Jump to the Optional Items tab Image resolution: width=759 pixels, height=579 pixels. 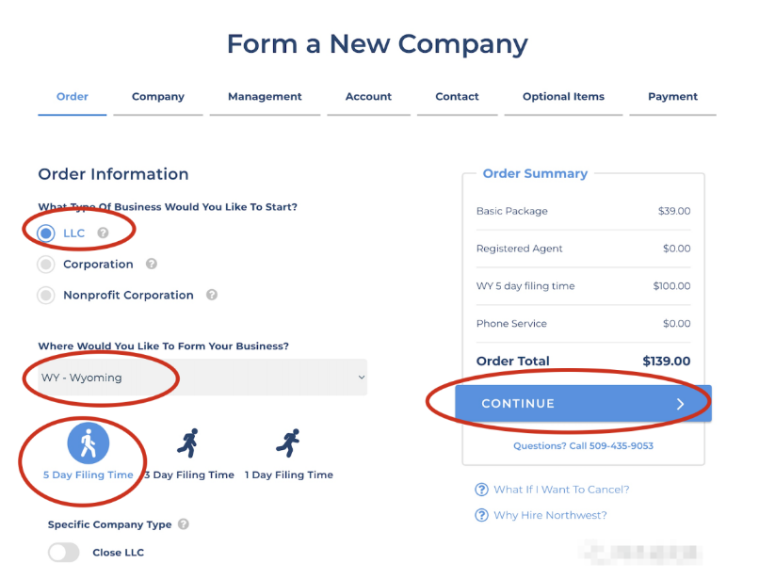click(563, 97)
